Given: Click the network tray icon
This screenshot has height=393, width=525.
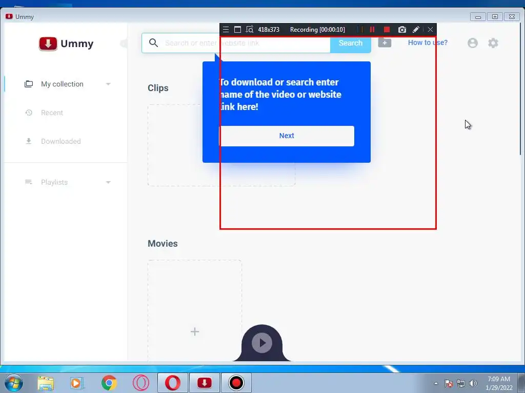Looking at the screenshot, I should (x=461, y=383).
